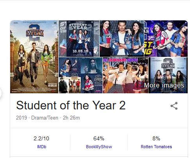Screen dimensions: 190x158
Task: Open the BookMyShow rating link
Action: point(99,147)
